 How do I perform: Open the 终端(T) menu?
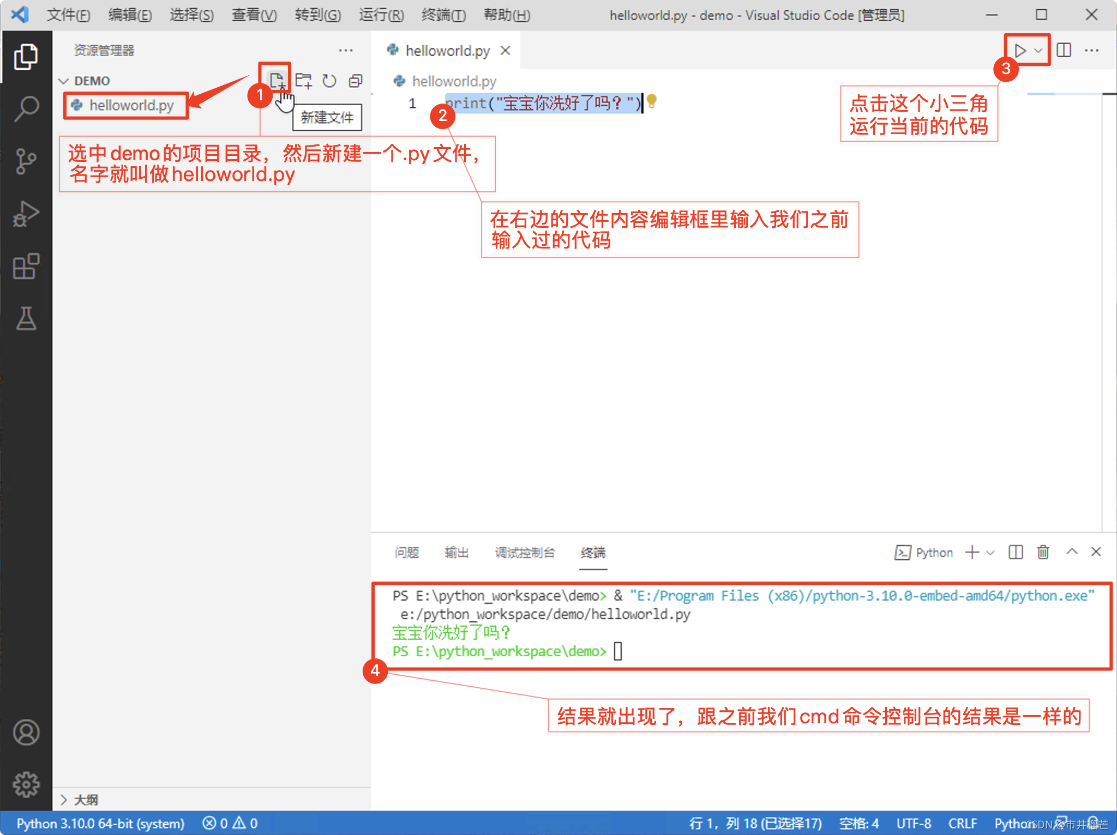click(x=443, y=15)
